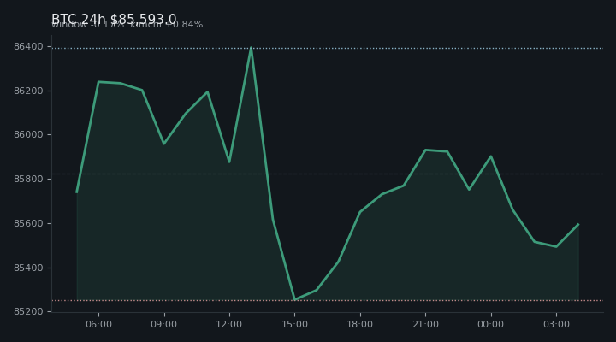Click the lowest price point at 15:00

coord(294,299)
